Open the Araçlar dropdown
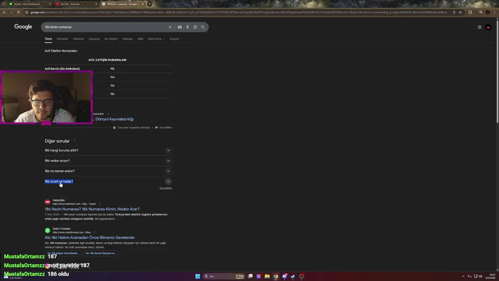The height and width of the screenshot is (281, 499). point(175,39)
